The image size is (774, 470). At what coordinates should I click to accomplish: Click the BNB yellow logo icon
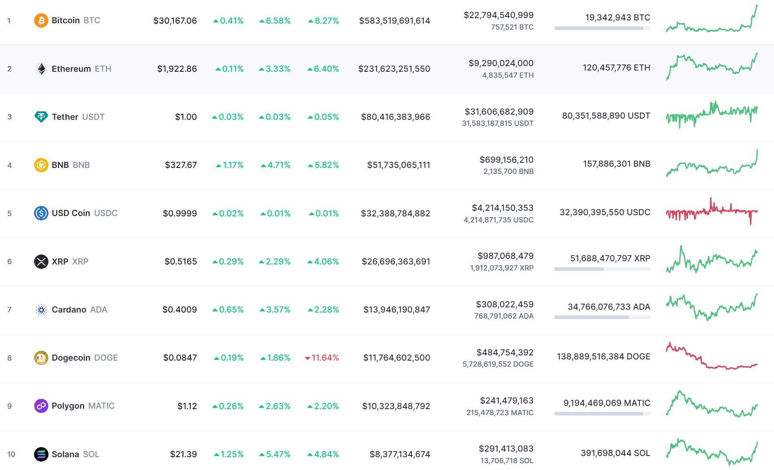[x=41, y=165]
